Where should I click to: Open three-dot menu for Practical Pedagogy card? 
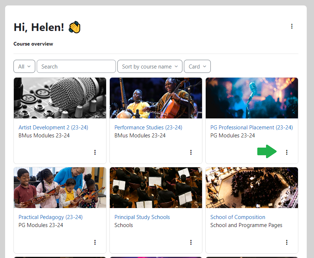coord(95,242)
